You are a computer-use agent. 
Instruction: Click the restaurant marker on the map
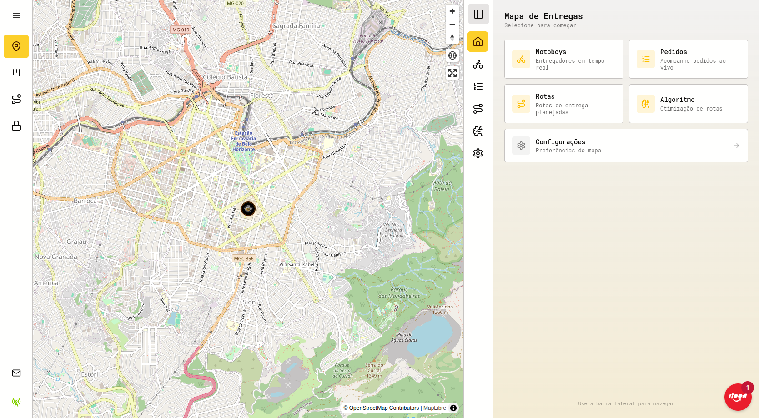click(248, 208)
